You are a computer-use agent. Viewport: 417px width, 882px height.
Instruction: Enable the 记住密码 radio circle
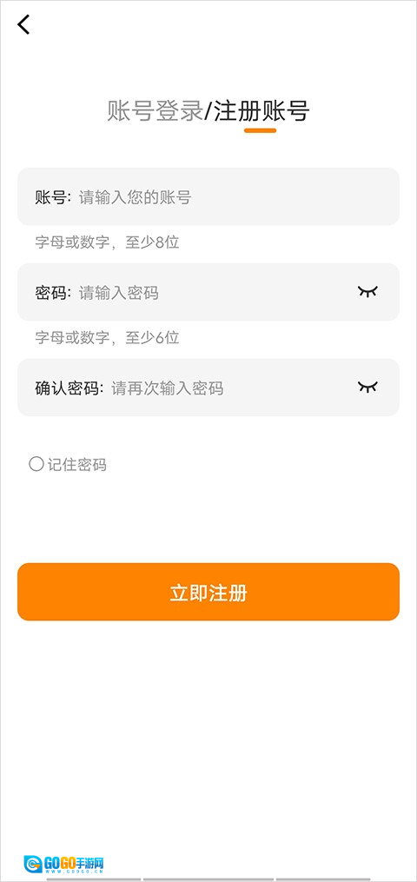point(36,464)
